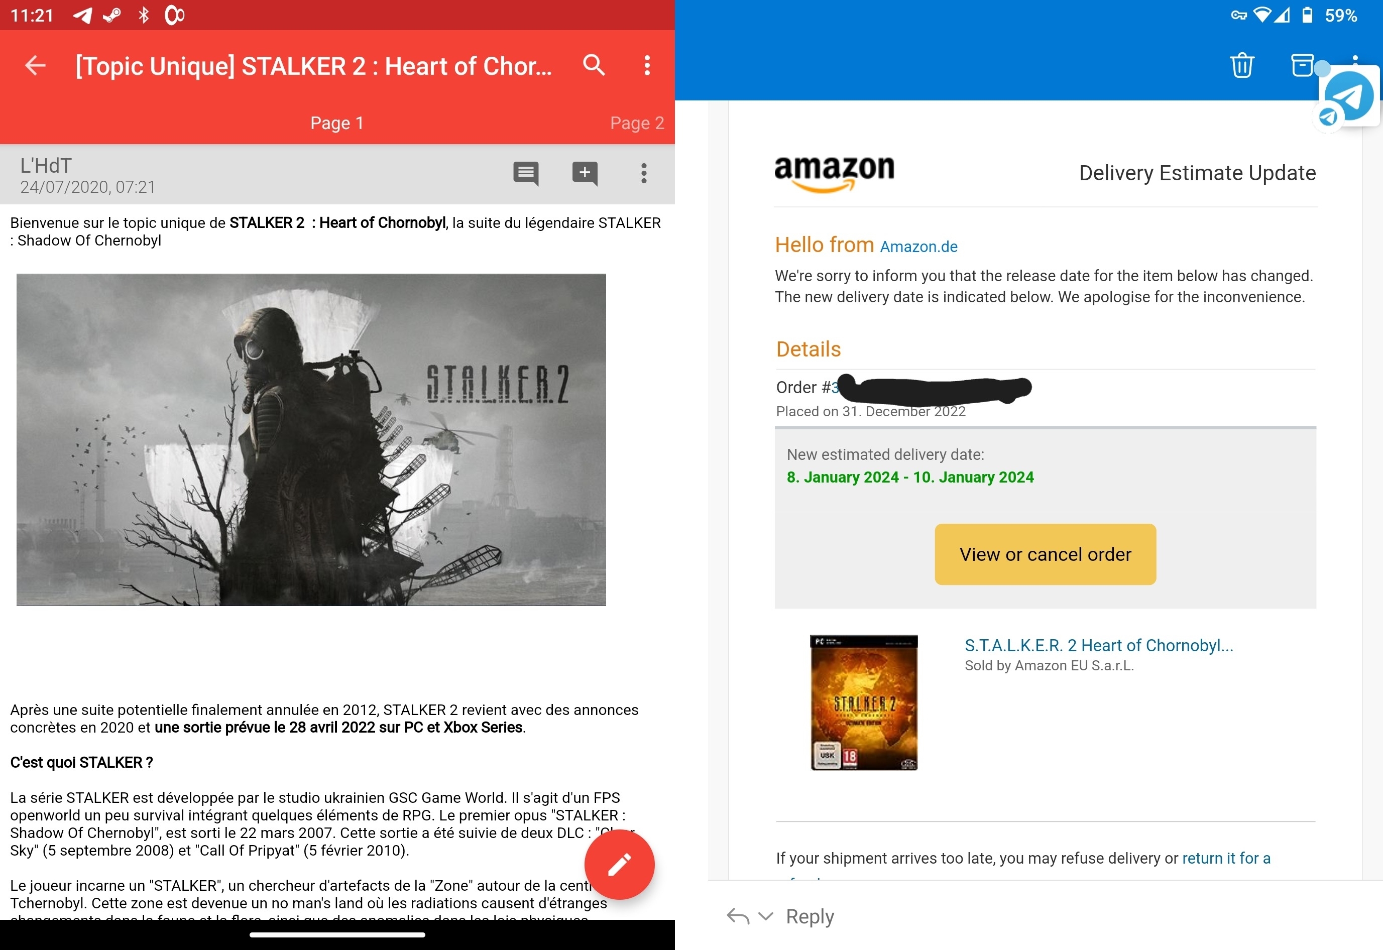Screen dimensions: 1383x950
Task: Click View or cancel order button
Action: pyautogui.click(x=1046, y=554)
